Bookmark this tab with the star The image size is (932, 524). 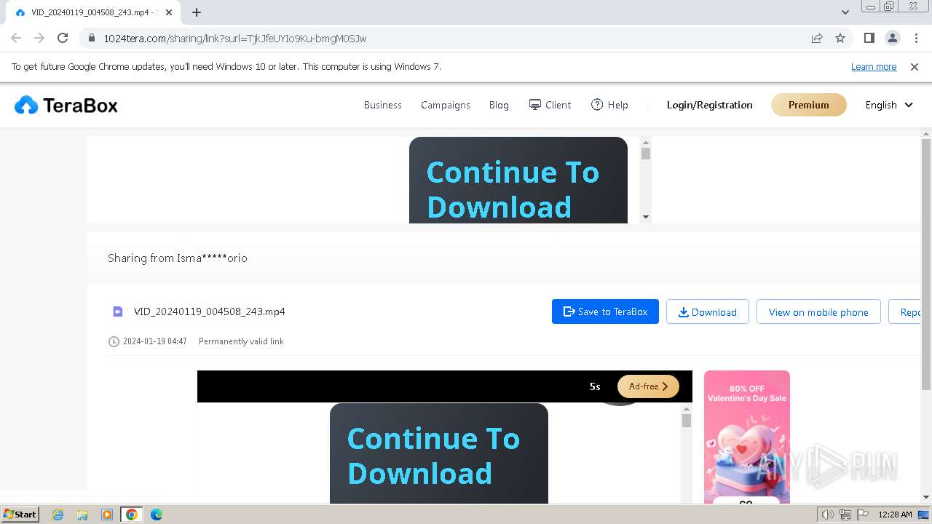coord(840,39)
